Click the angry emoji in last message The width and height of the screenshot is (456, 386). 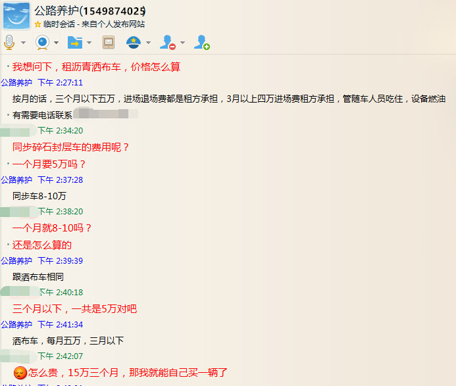[20, 373]
